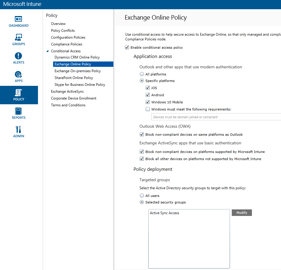Uncheck the Android platform checkbox
Screen dimensions: 281x270
[x=148, y=95]
